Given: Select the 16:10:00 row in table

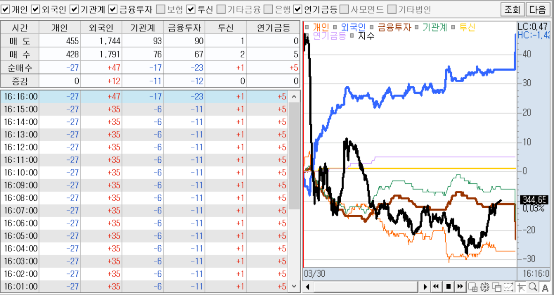Looking at the screenshot, I should (x=141, y=173).
